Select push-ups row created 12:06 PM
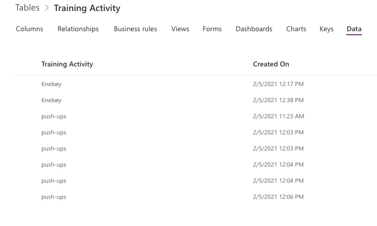 [x=194, y=197]
